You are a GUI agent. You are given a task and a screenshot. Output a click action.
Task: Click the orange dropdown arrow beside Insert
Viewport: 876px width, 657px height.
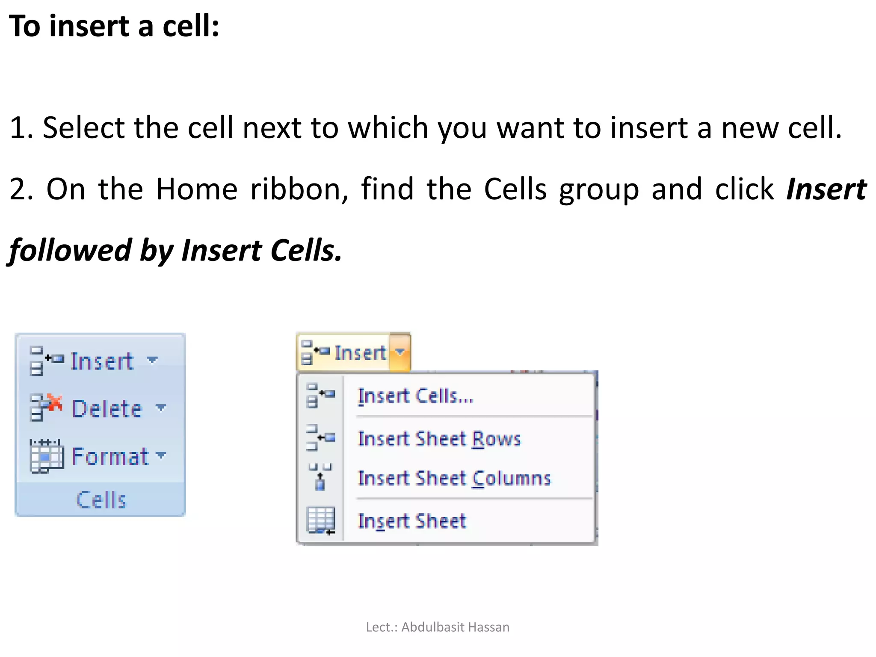pos(400,352)
